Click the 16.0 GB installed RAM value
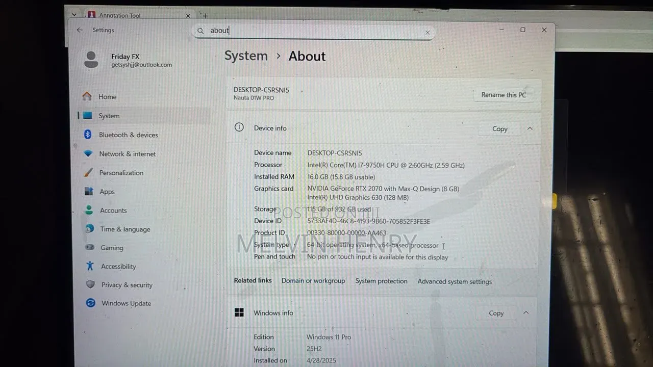 [341, 177]
